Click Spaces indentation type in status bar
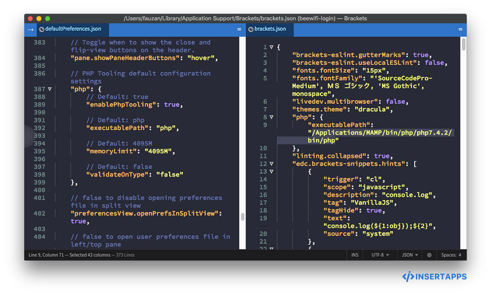This screenshot has width=491, height=295. pyautogui.click(x=448, y=255)
